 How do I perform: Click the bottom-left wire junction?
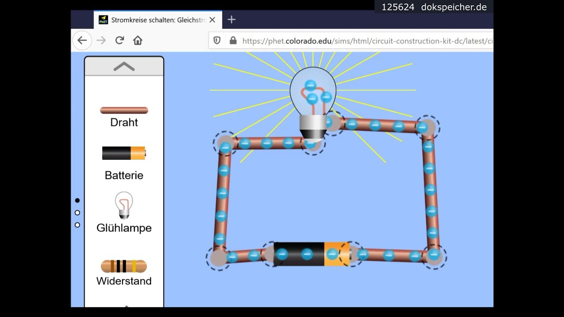(219, 258)
